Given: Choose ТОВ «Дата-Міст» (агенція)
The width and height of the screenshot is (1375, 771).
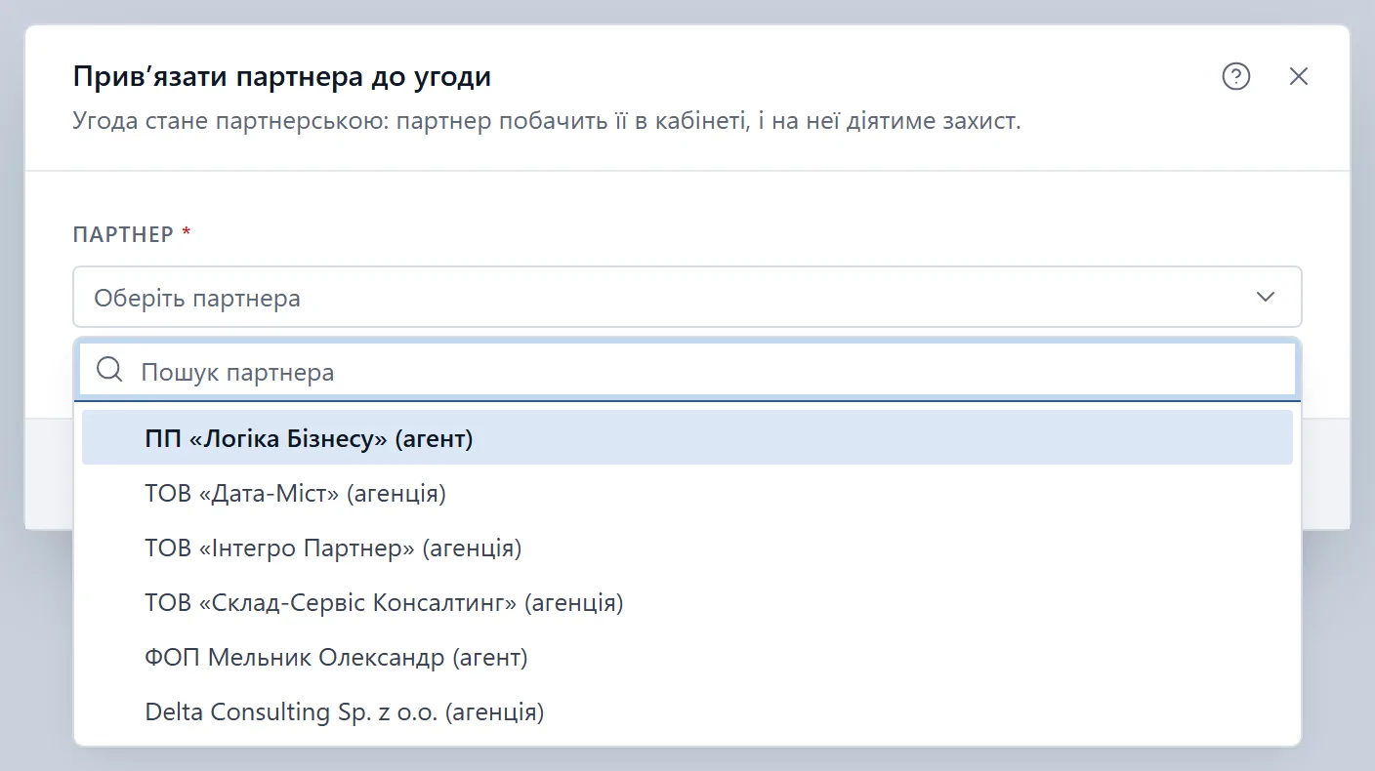Looking at the screenshot, I should pos(687,493).
